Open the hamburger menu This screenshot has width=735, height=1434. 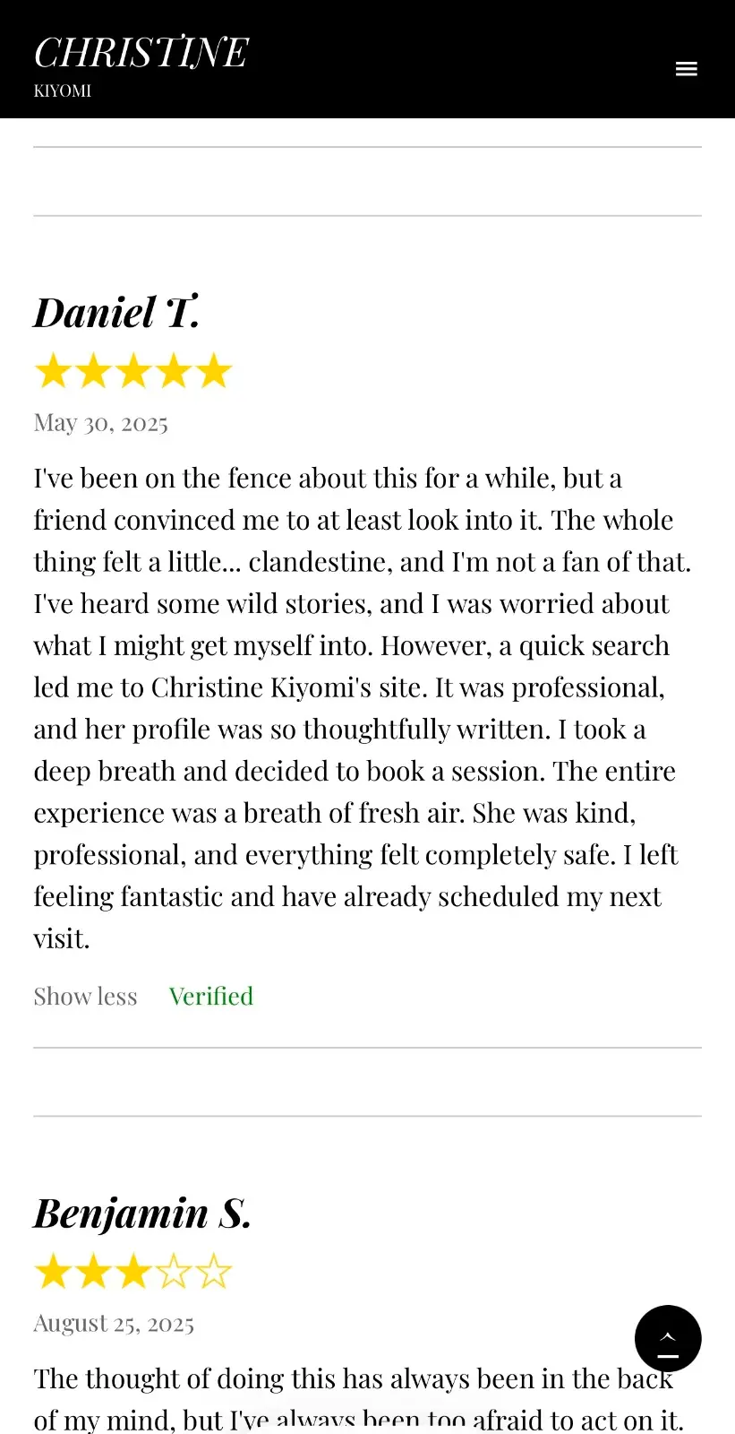686,69
